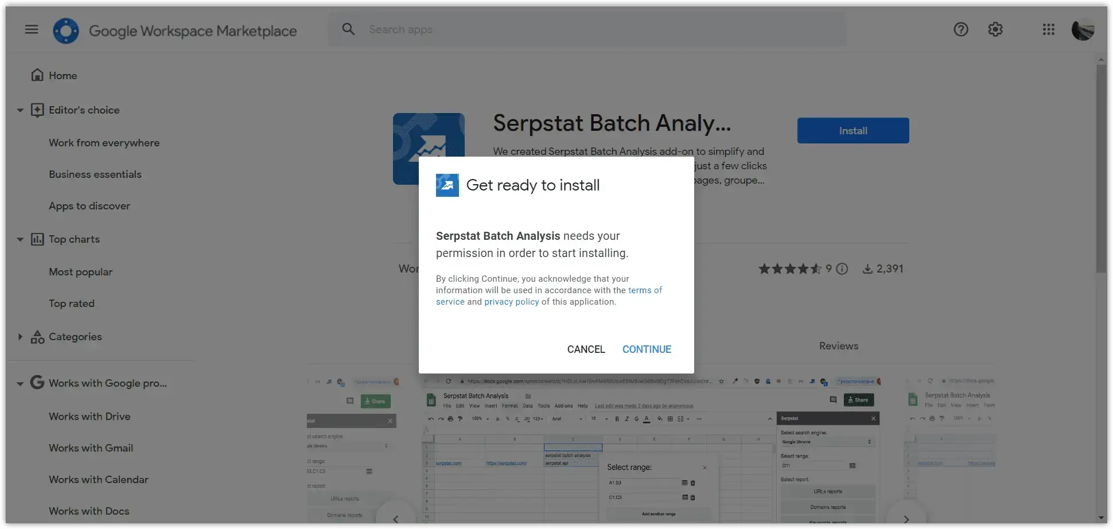The width and height of the screenshot is (1113, 529).
Task: Click the page vertical scrollbar
Action: [x=1101, y=169]
